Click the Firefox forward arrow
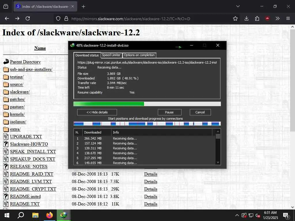This screenshot has height=221, width=295. pyautogui.click(x=17, y=18)
